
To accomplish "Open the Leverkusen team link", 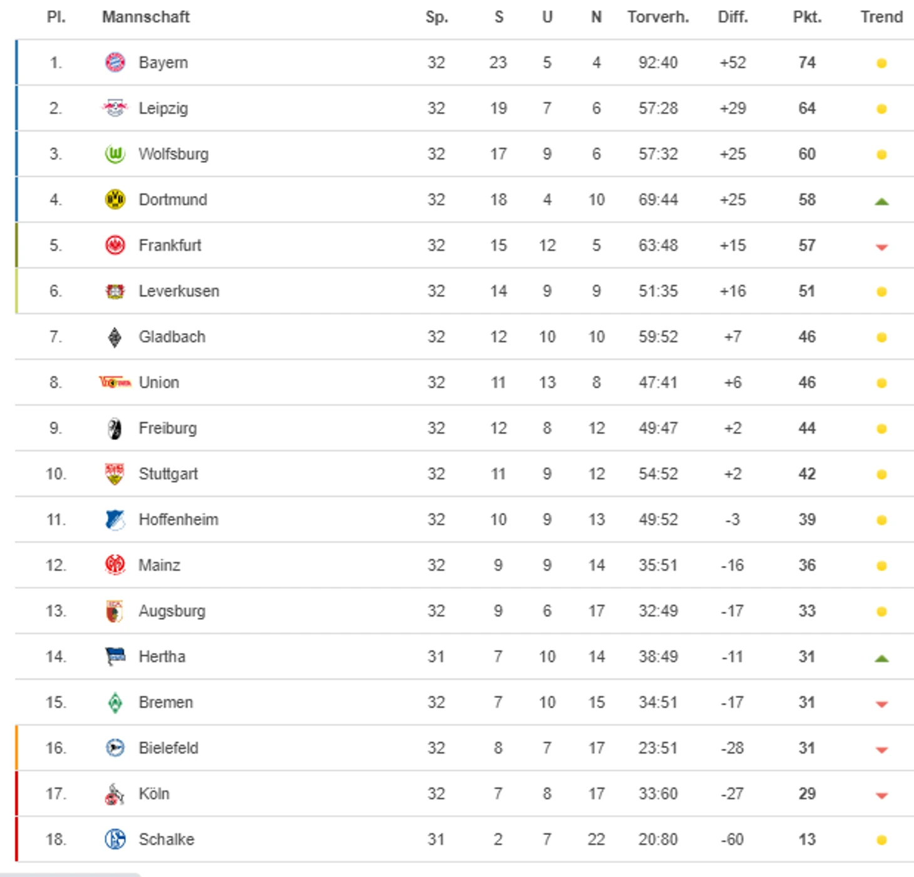I will (x=179, y=291).
